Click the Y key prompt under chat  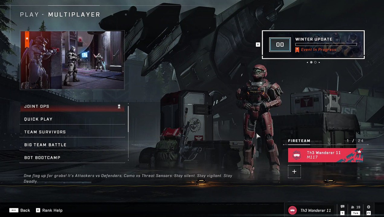click(x=342, y=213)
